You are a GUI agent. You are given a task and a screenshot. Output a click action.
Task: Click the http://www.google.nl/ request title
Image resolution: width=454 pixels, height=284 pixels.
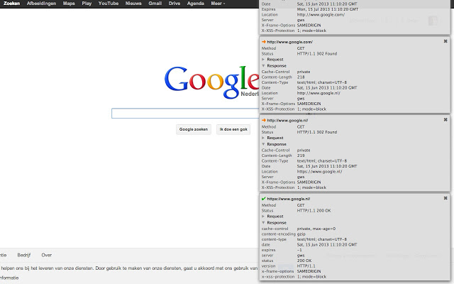tap(287, 120)
